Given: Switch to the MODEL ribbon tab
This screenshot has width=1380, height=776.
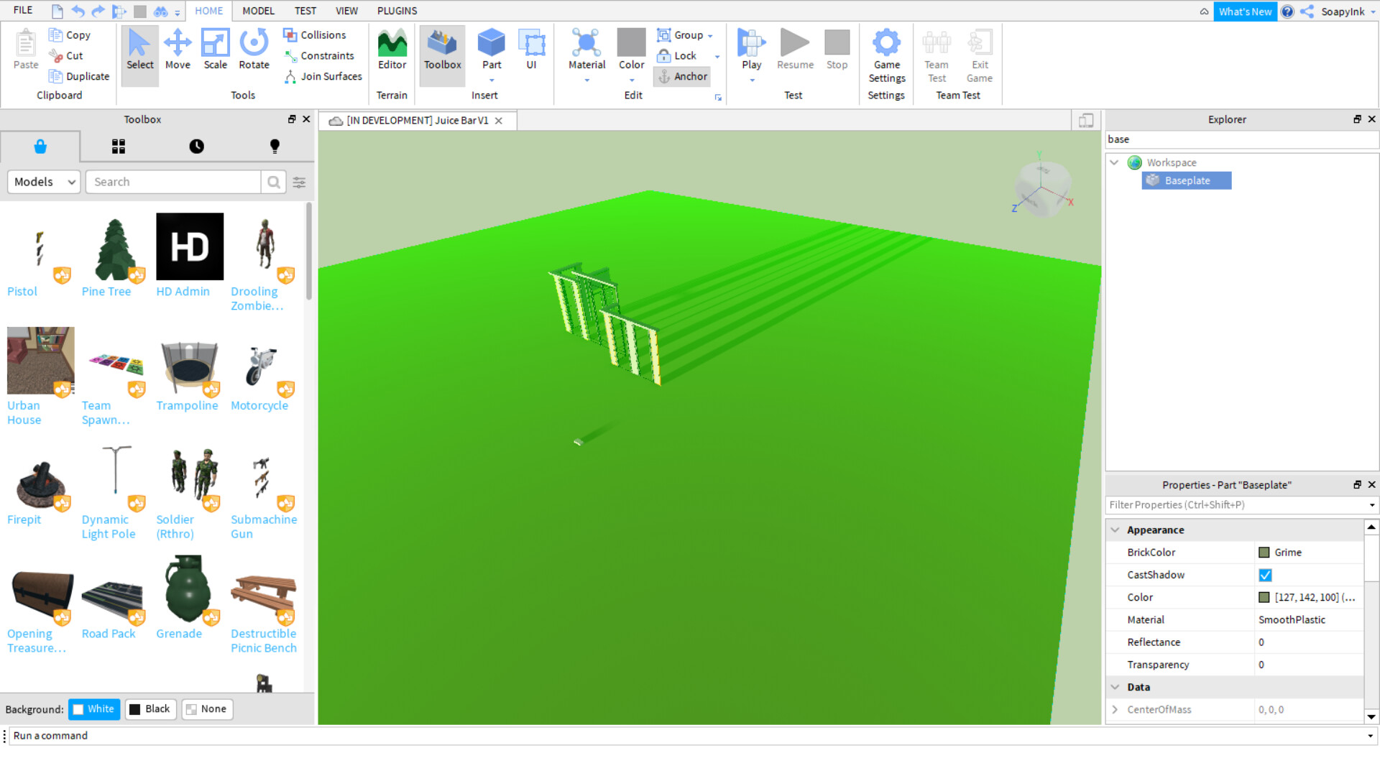Looking at the screenshot, I should pyautogui.click(x=258, y=11).
